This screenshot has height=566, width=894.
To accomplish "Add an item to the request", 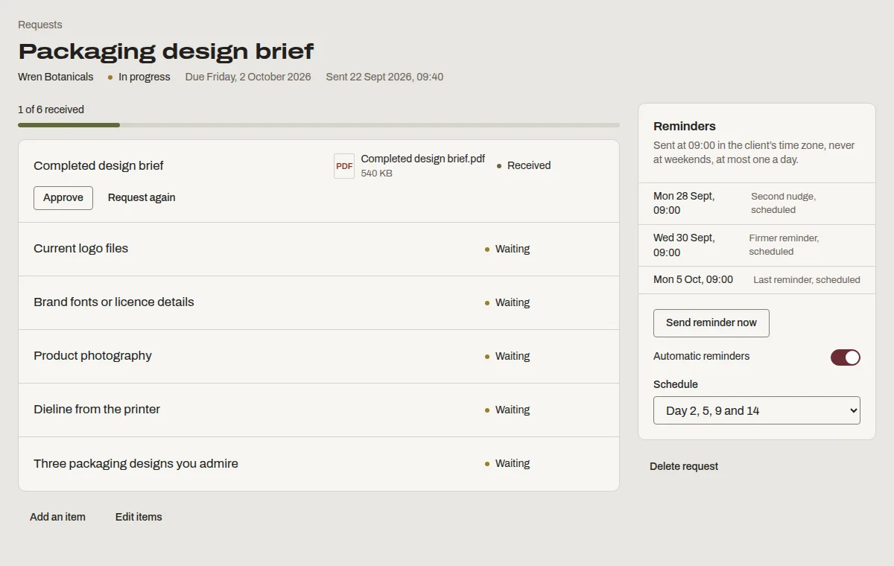I will point(57,517).
